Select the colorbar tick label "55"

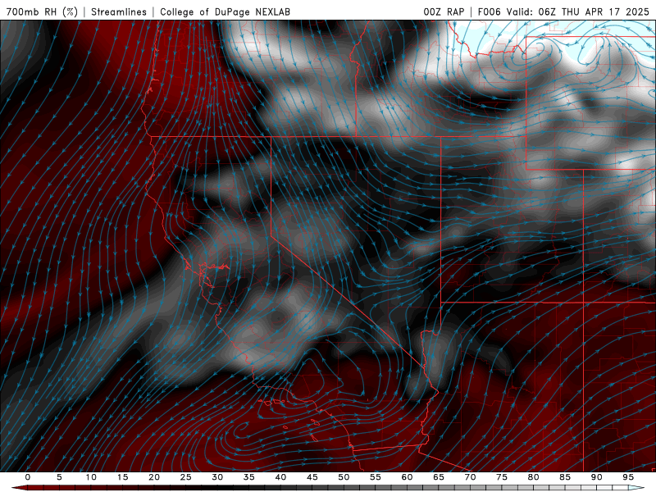[x=376, y=477]
